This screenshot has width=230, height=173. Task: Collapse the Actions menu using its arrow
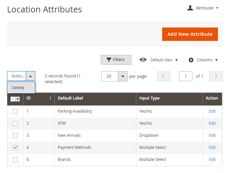point(30,76)
